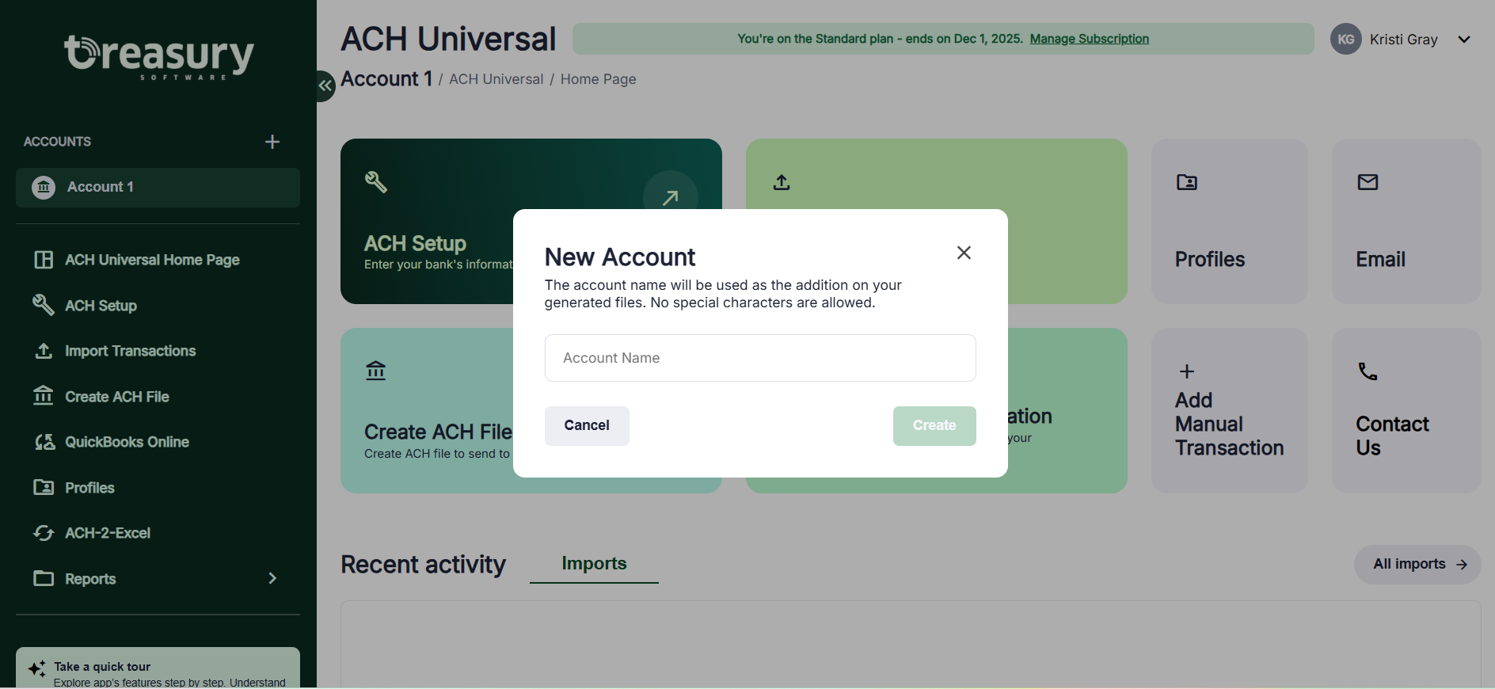Click the Create button in dialog

click(934, 426)
